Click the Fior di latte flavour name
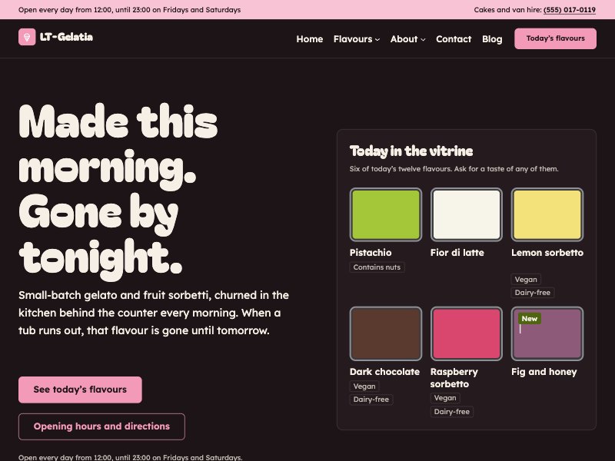The width and height of the screenshot is (615, 461). [457, 253]
